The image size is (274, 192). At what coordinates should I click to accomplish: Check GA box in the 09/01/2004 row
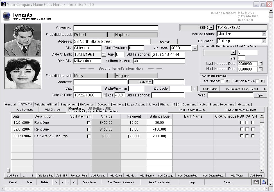[x=247, y=129]
